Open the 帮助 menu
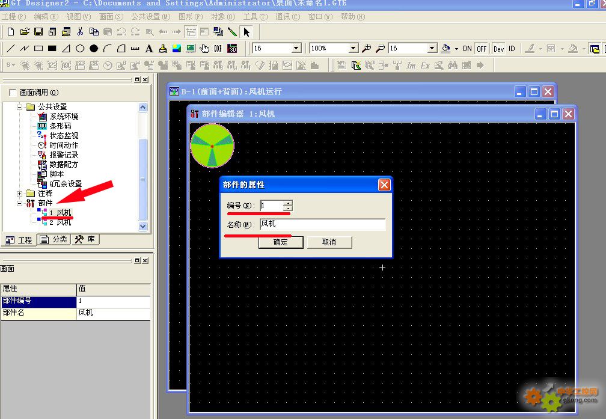 pos(352,17)
